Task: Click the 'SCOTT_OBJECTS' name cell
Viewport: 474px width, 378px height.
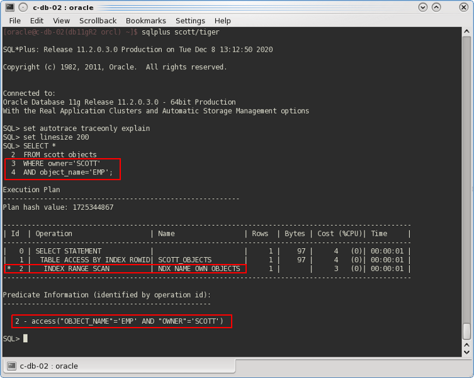Action: [x=184, y=260]
